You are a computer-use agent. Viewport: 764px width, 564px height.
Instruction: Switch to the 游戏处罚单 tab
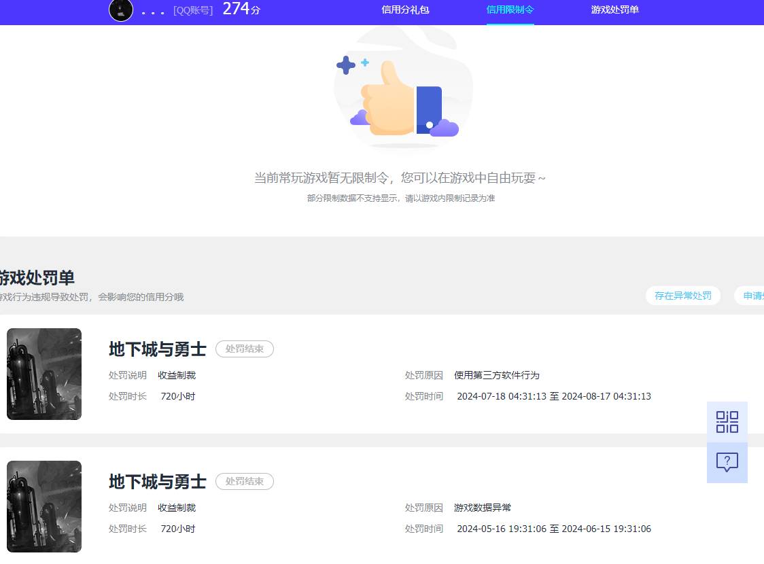pos(614,10)
